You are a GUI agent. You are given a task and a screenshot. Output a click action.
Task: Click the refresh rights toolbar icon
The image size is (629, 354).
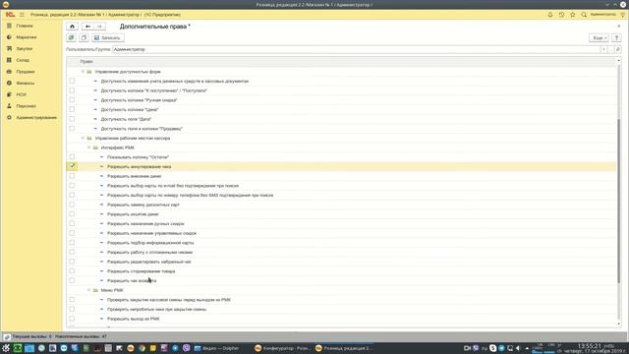(72, 37)
